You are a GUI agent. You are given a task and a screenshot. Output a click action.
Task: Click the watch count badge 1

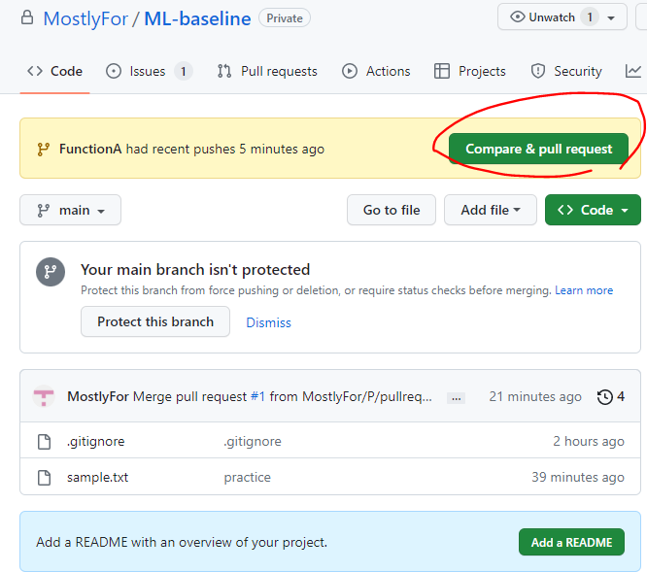(x=590, y=17)
